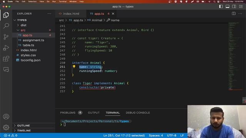Open the Source Control view
246x138 pixels.
pos(6,37)
